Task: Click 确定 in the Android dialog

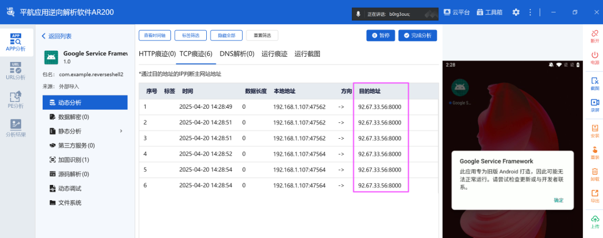Action: pyautogui.click(x=558, y=200)
